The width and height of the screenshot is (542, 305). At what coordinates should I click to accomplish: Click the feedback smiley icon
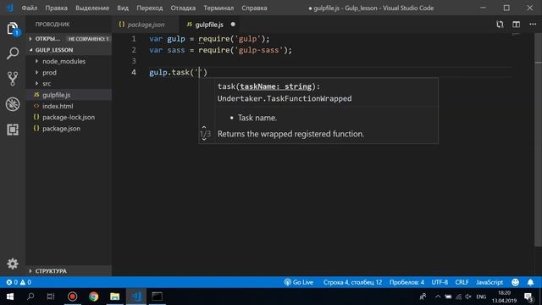tap(515, 282)
